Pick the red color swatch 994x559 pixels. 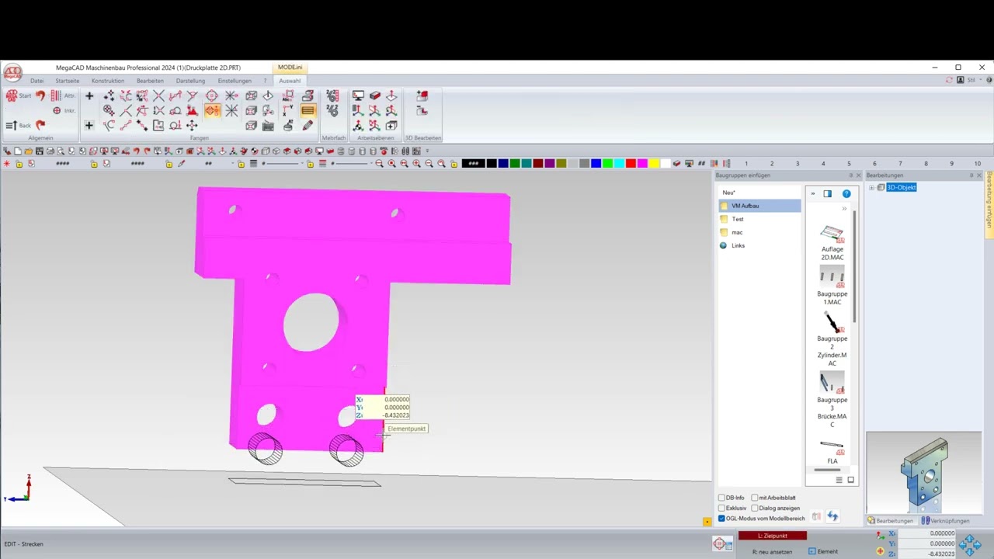(631, 163)
